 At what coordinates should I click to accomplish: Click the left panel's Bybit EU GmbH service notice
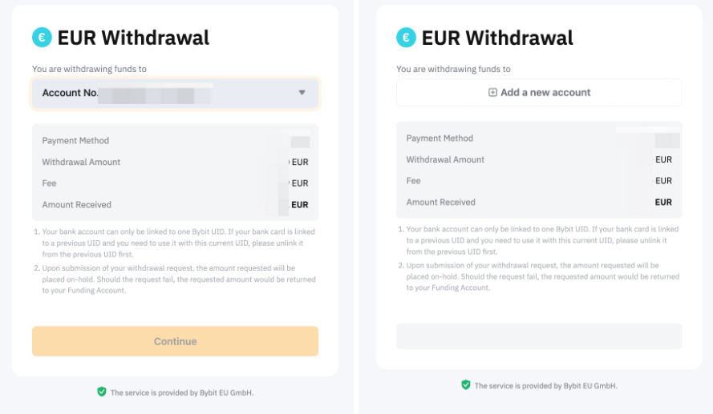pos(182,393)
